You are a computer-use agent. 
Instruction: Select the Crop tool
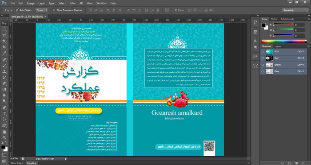(4, 47)
